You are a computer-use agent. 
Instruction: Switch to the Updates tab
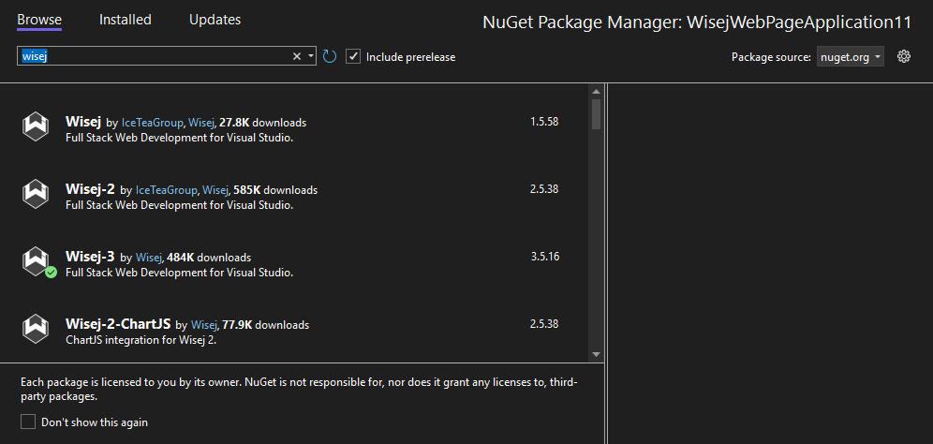point(215,20)
